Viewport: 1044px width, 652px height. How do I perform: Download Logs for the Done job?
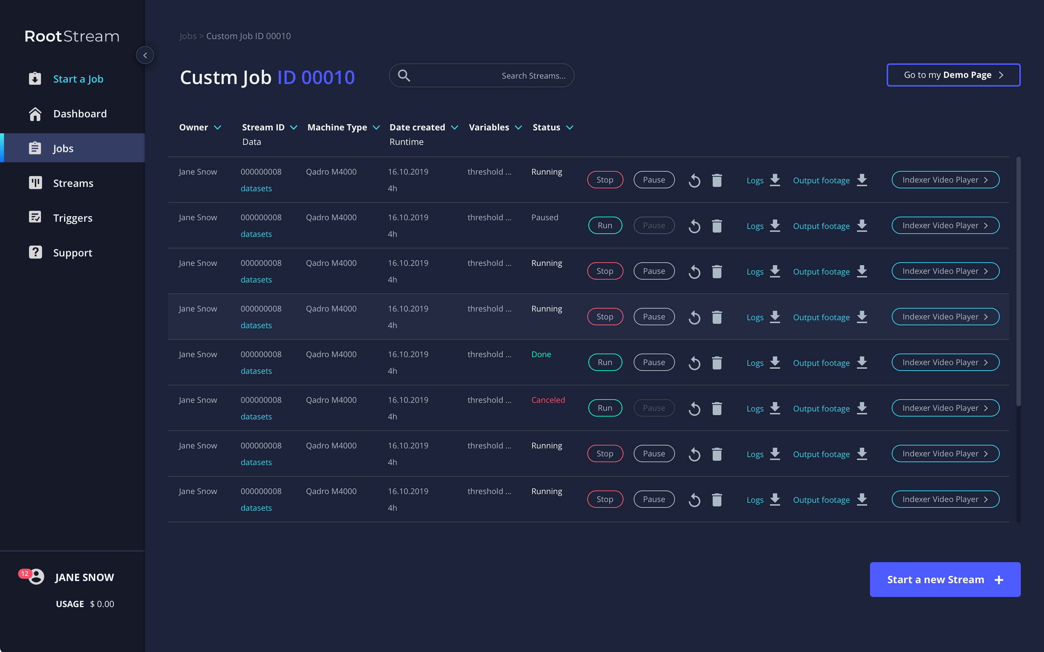775,363
